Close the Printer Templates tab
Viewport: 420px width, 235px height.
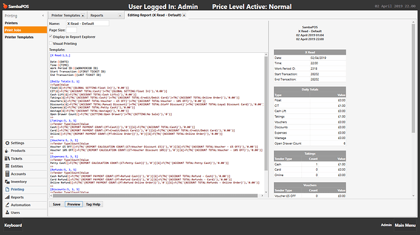(83, 16)
